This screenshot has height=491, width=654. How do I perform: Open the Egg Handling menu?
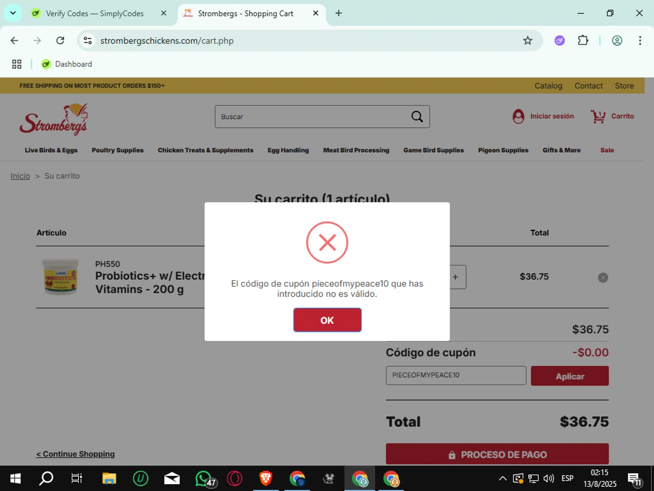pyautogui.click(x=288, y=150)
